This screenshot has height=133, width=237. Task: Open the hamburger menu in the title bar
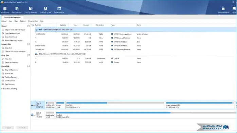pyautogui.click(x=233, y=2)
